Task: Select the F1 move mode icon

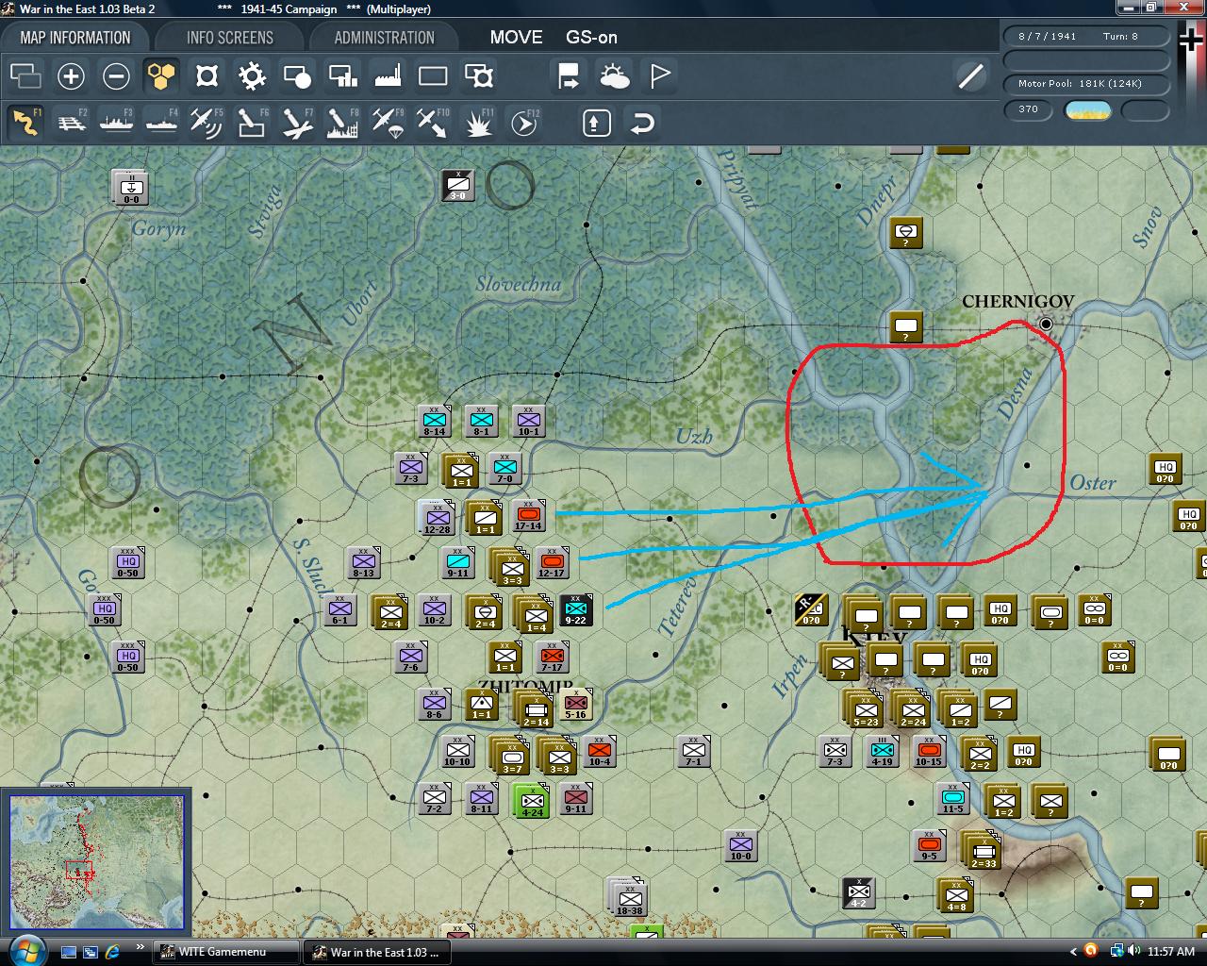Action: coord(25,123)
